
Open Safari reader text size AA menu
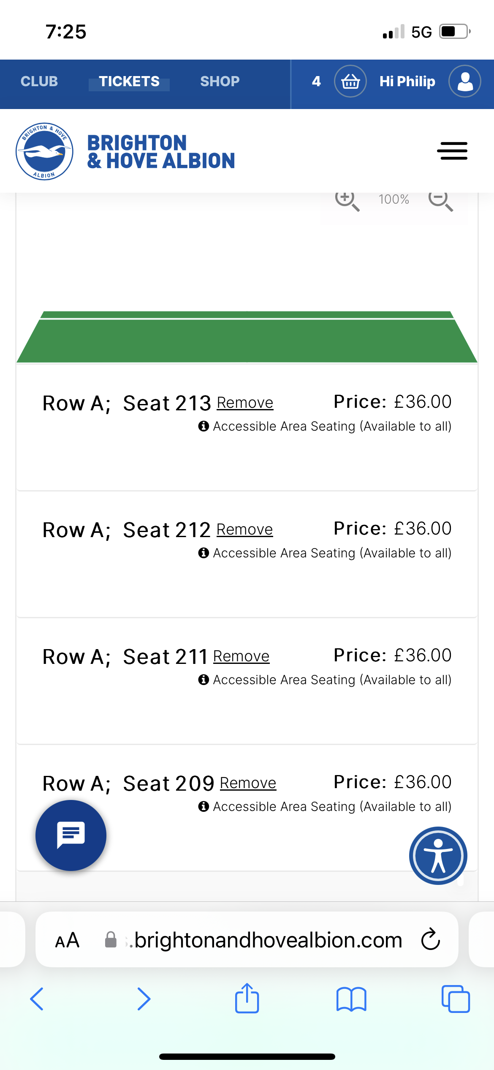click(x=67, y=940)
